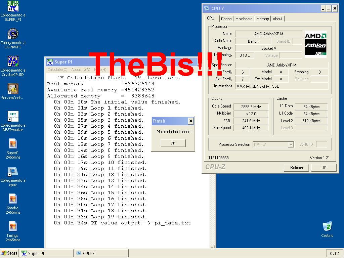Screen dimensions: 344x258
Task: Open the Windows Start menu
Action: coord(9,253)
